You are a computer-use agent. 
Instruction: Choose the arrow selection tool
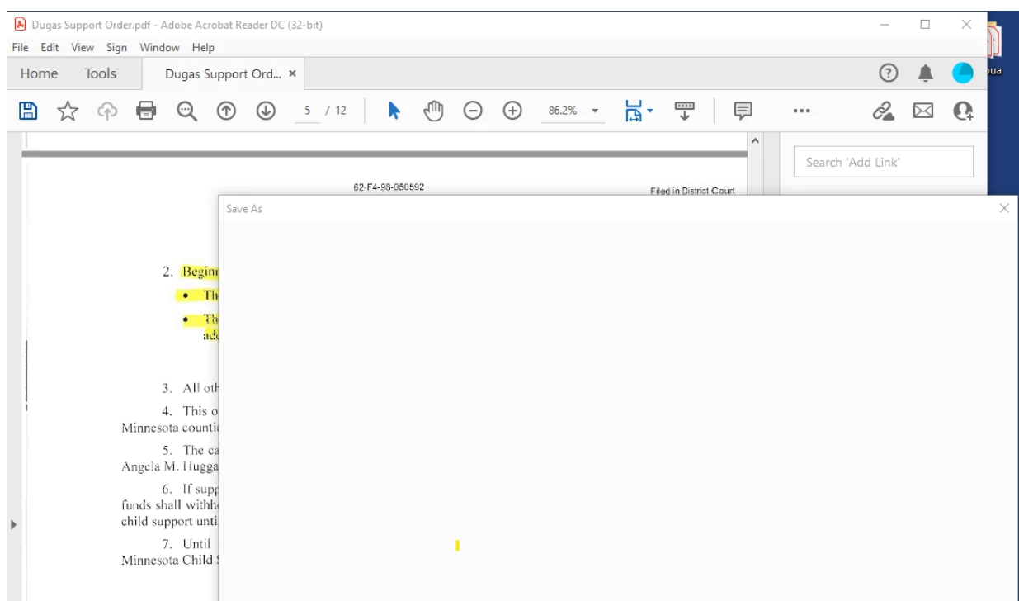(x=394, y=110)
